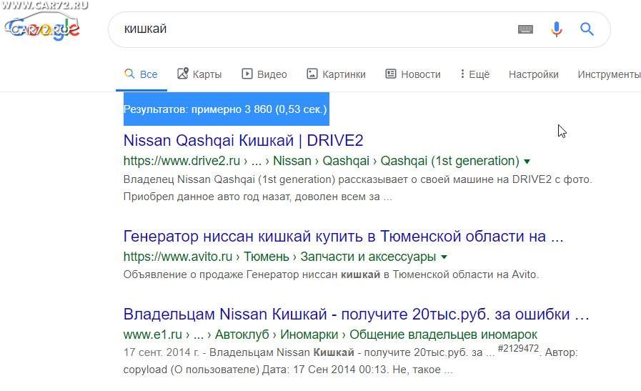Click the snippet date 17 сент. 2014 г.
The image size is (641, 391).
tap(161, 352)
